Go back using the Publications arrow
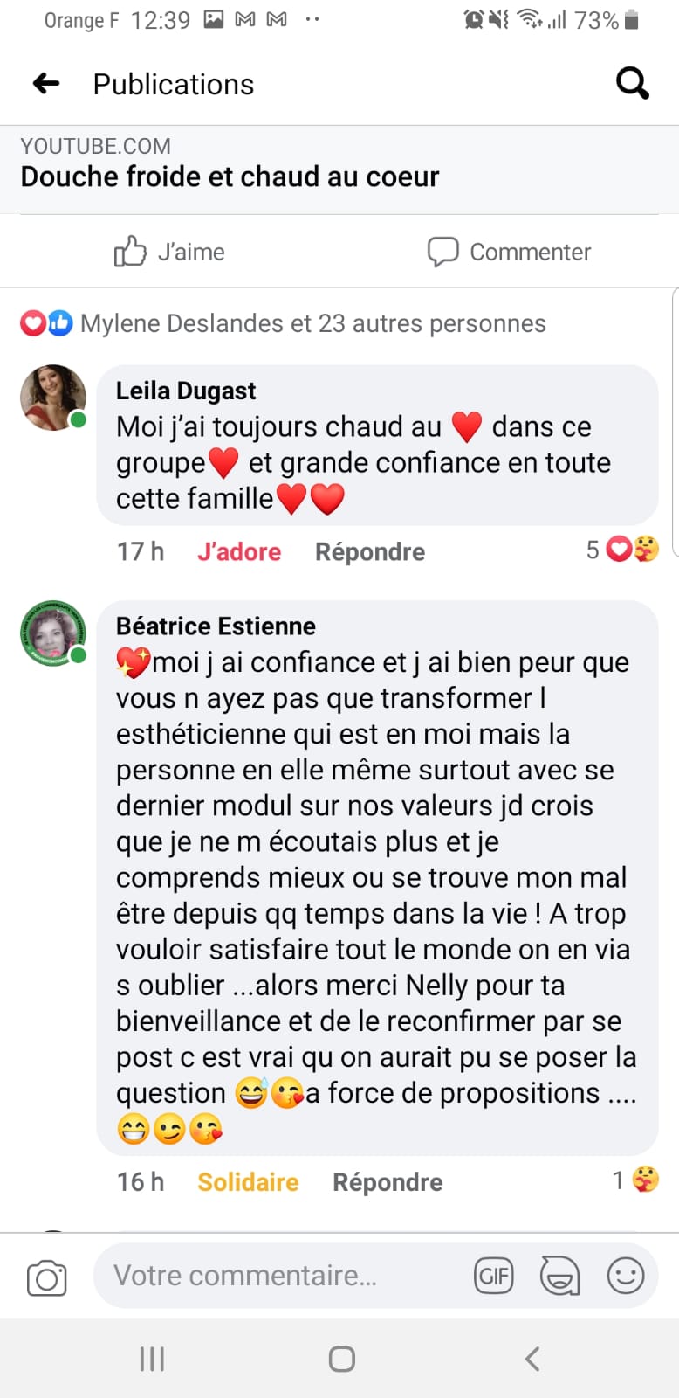This screenshot has width=679, height=1398. click(x=46, y=84)
